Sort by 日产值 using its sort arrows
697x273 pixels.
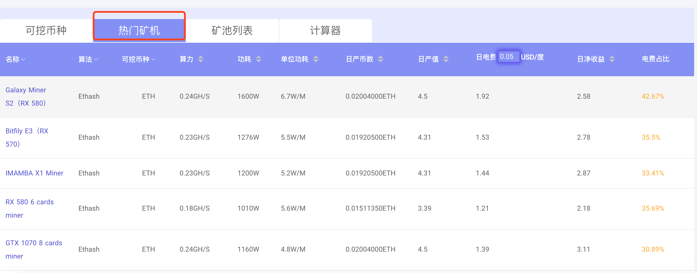tap(446, 59)
